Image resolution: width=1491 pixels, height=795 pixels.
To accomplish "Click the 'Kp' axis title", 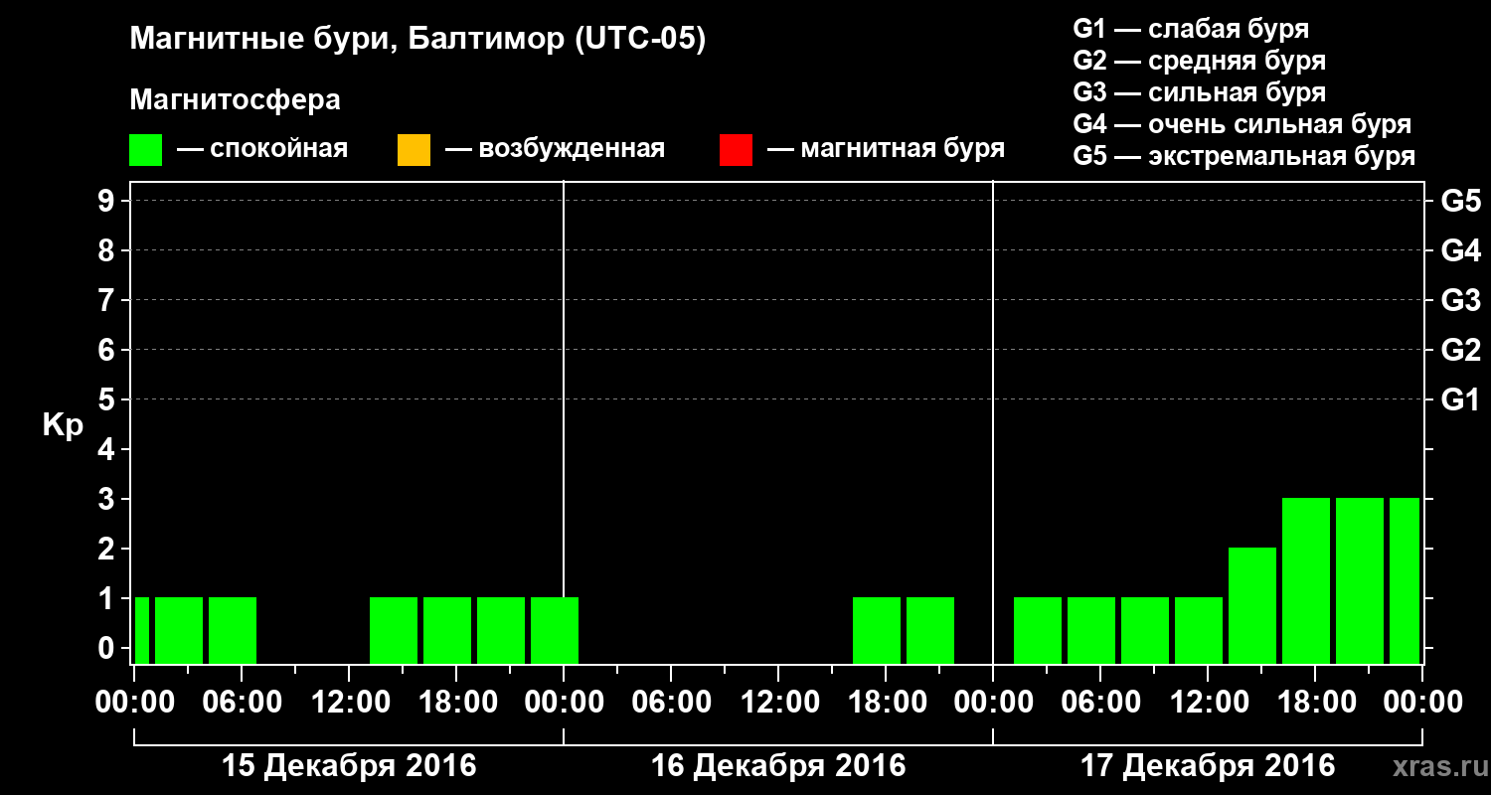I will coord(63,425).
